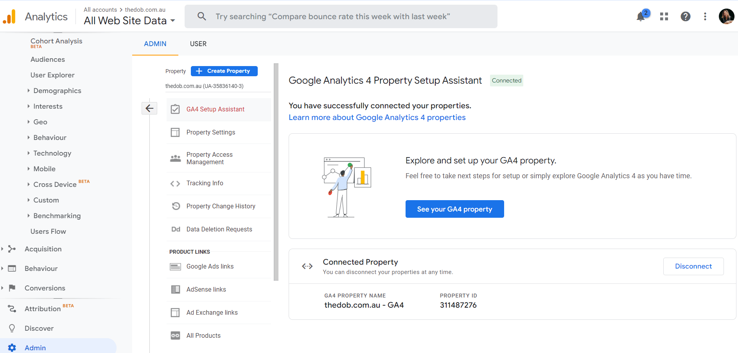Select Property Settings menu item
The image size is (738, 353).
pos(211,133)
